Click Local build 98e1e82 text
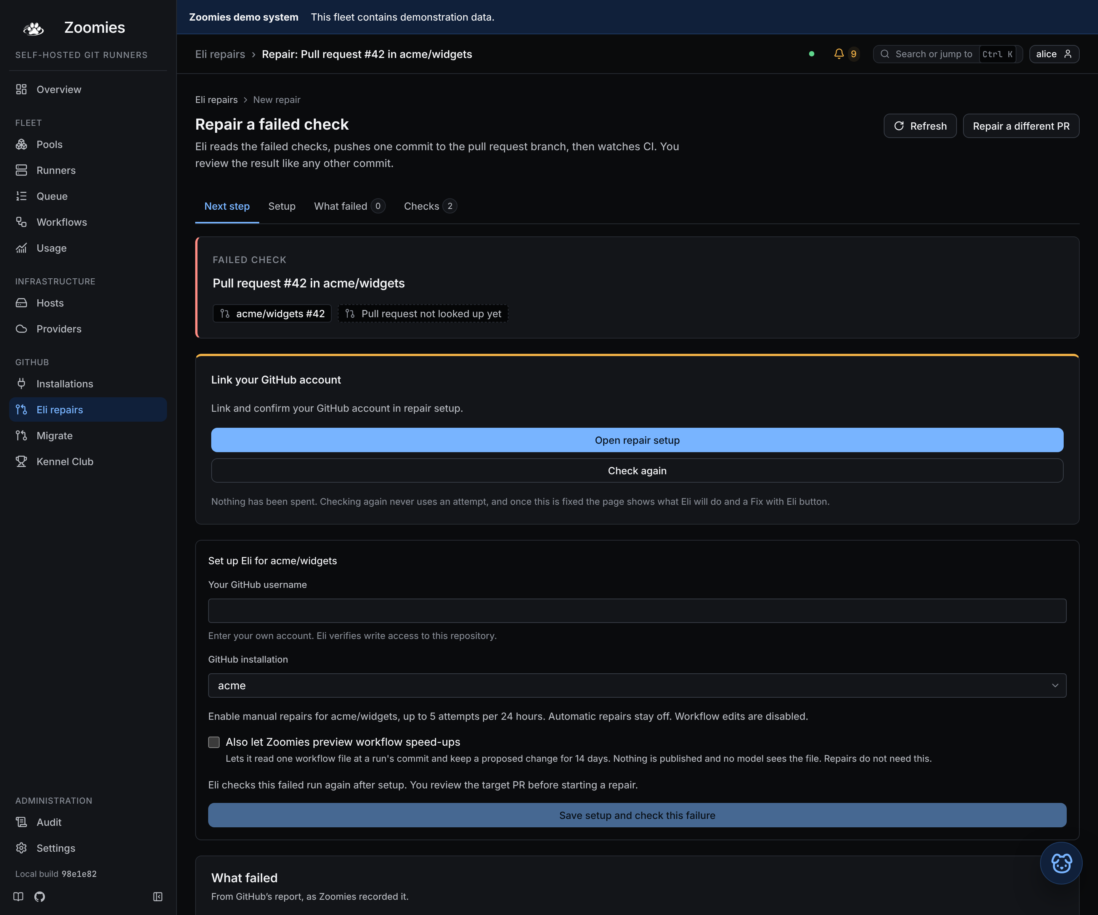The width and height of the screenshot is (1098, 915). coord(56,874)
